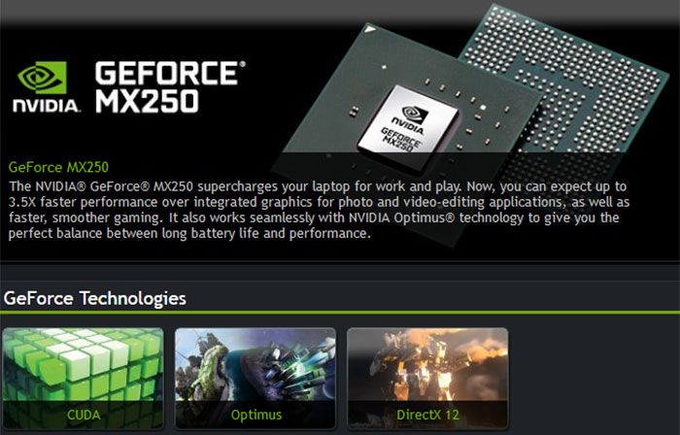
Task: Click the white triangle marker on chip corner
Action: (370, 30)
